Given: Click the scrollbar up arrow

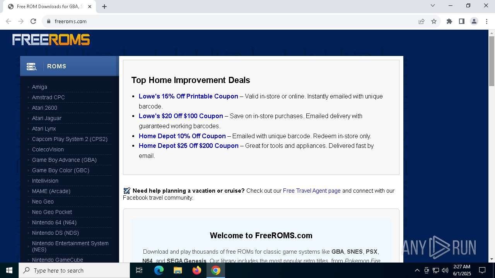Looking at the screenshot, I should pyautogui.click(x=492, y=33).
